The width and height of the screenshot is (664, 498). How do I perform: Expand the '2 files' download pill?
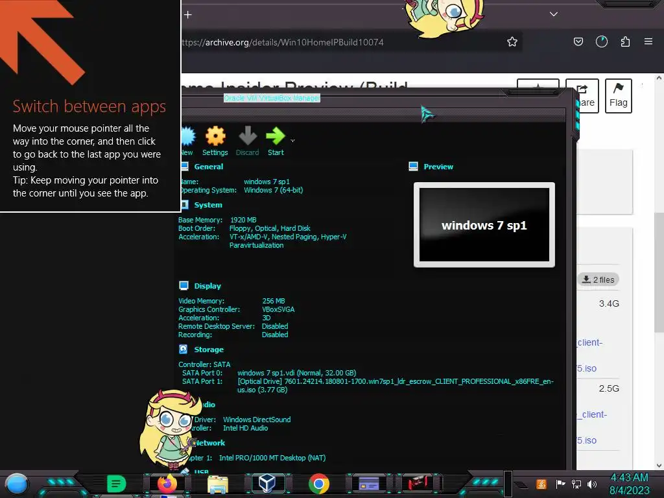click(x=598, y=280)
